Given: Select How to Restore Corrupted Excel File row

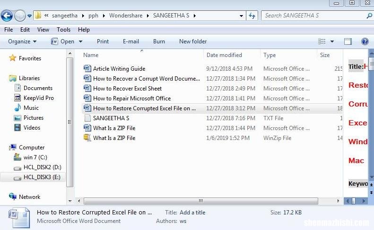Looking at the screenshot, I should coord(212,108).
